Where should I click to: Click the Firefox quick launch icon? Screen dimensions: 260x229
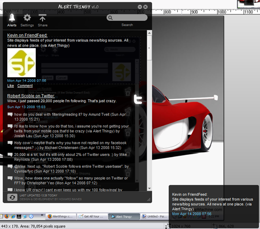7,216
